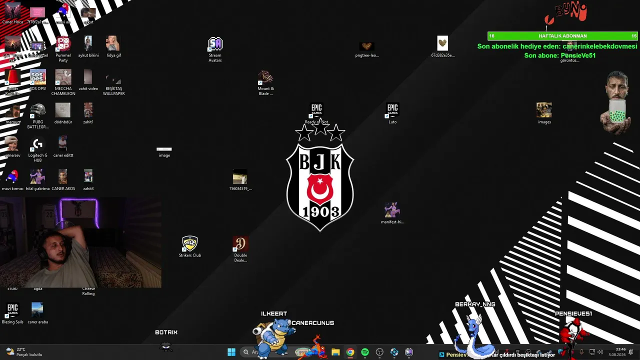Launch the Blazing Sails Epic shortcut

[12, 313]
